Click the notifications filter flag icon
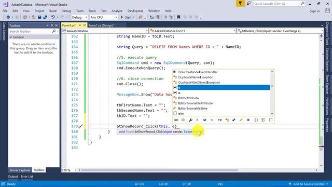The height and width of the screenshot is (187, 332). click(x=240, y=4)
